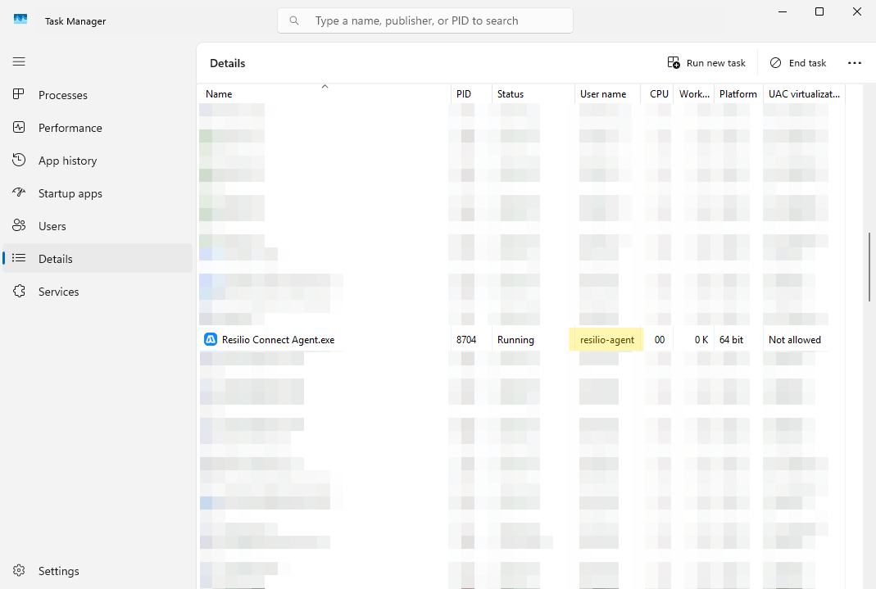876x589 pixels.
Task: Click the Run new task button
Action: (706, 62)
